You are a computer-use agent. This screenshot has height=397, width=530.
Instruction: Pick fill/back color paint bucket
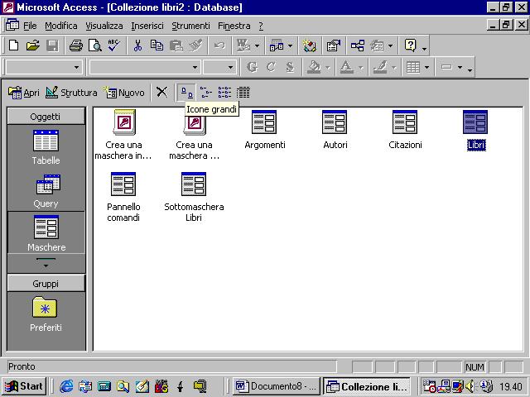tap(314, 67)
